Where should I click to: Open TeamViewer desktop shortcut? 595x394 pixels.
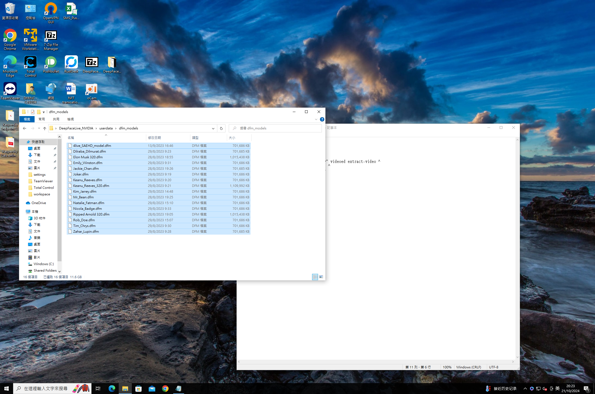(x=10, y=91)
